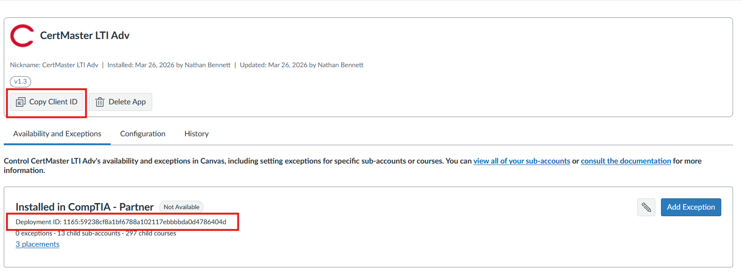Select the Deployment ID value text
Viewport: 742px width, 274px height.
[144, 222]
